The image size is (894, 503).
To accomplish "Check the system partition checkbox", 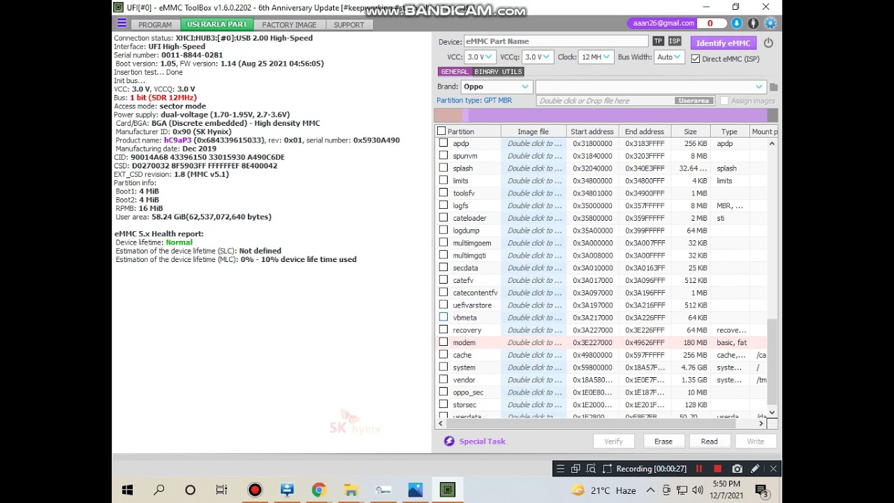I will [x=444, y=367].
